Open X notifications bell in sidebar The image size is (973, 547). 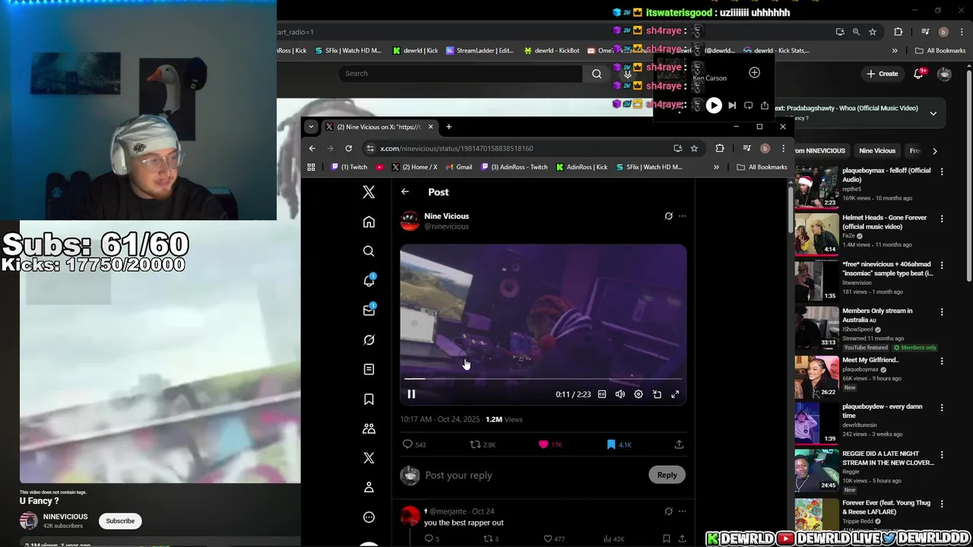pos(369,280)
